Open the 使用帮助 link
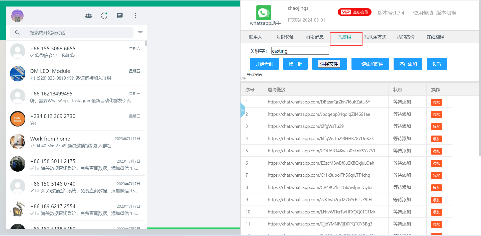The height and width of the screenshot is (236, 481). click(x=423, y=13)
